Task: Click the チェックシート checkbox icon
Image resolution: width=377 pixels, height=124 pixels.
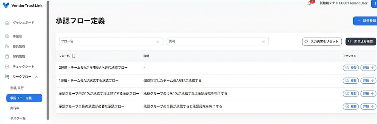Action: [x=7, y=66]
